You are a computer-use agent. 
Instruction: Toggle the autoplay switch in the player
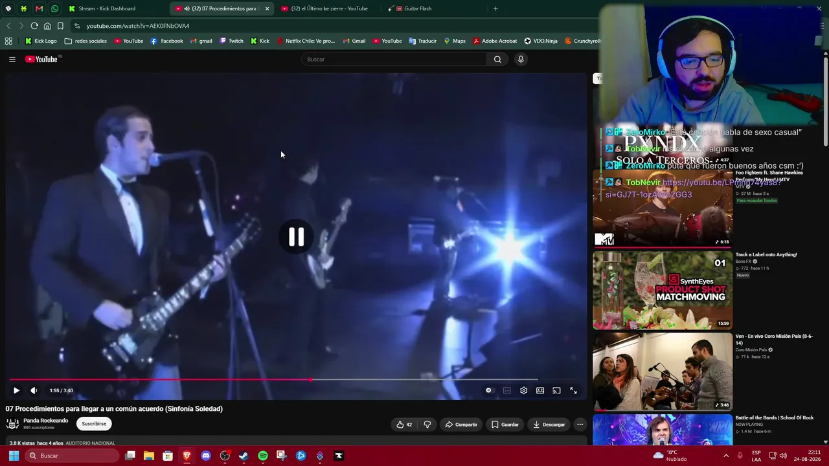click(x=489, y=390)
